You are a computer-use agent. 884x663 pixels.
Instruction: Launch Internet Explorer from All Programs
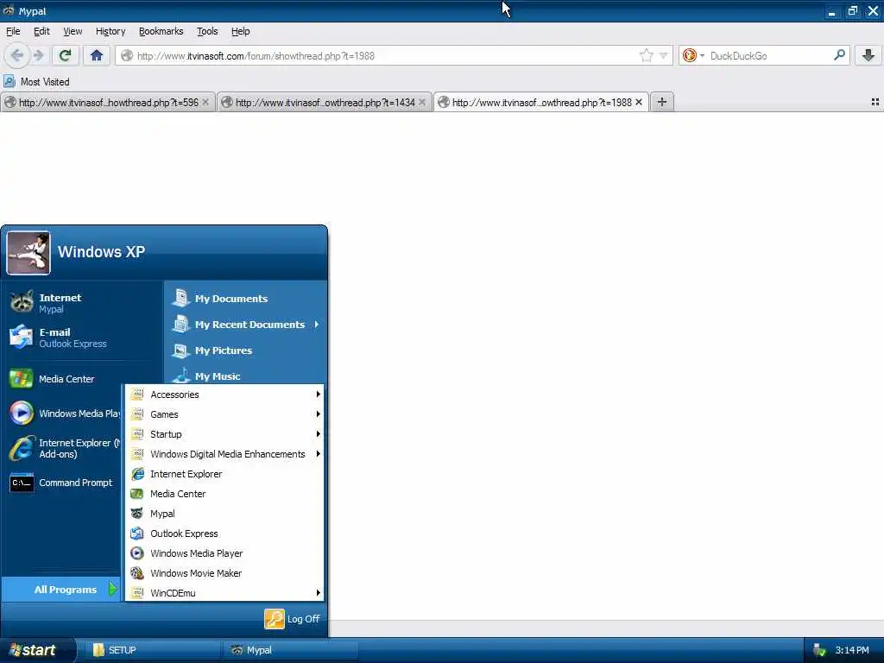pyautogui.click(x=224, y=474)
